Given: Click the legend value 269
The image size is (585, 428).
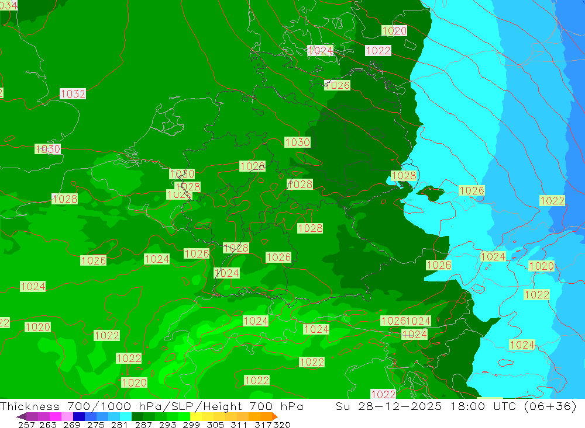Looking at the screenshot, I should 71,424.
